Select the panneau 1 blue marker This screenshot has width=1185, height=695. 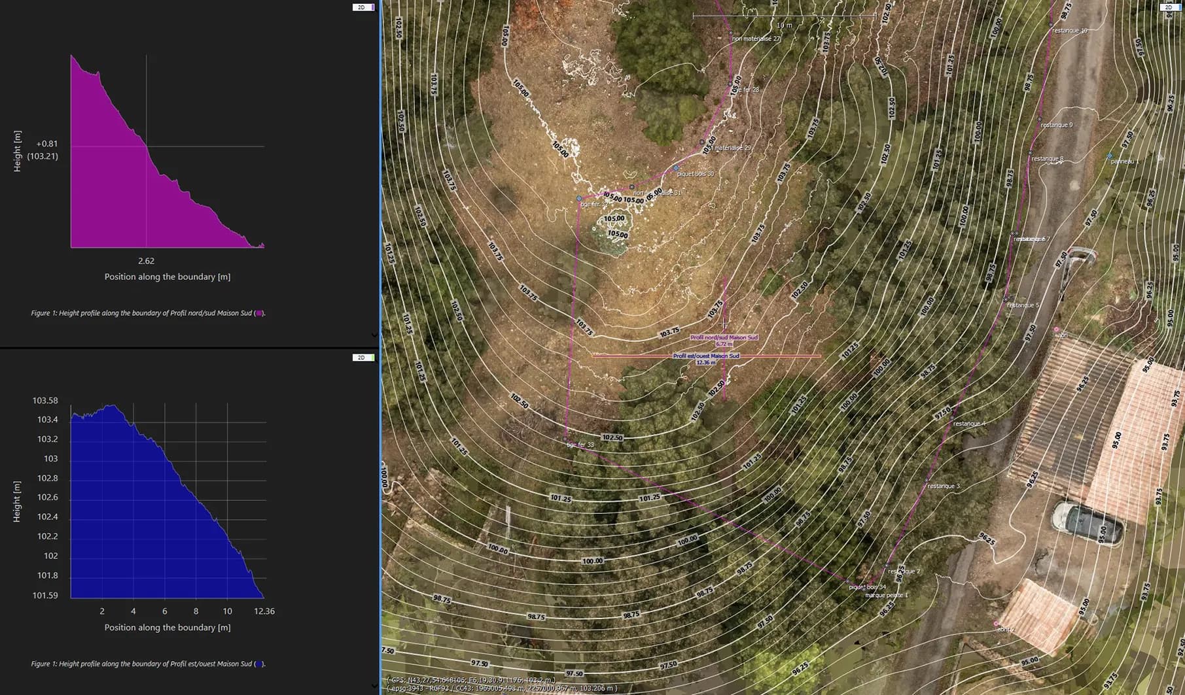[x=1110, y=156]
